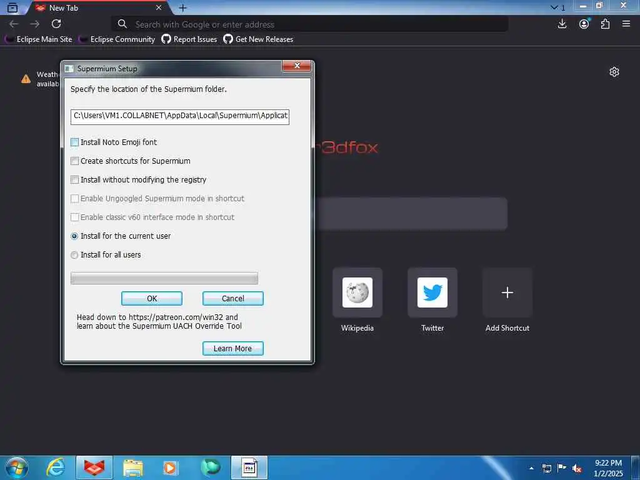
Task: Open new tab with plus icon
Action: [183, 7]
